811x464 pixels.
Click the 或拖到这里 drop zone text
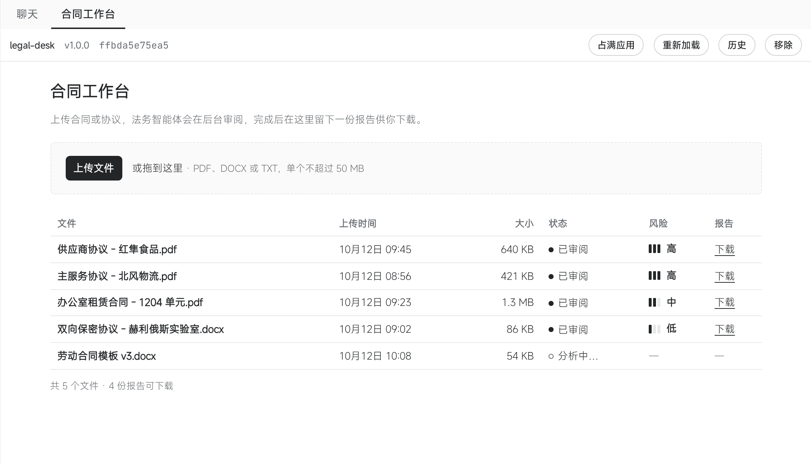158,168
